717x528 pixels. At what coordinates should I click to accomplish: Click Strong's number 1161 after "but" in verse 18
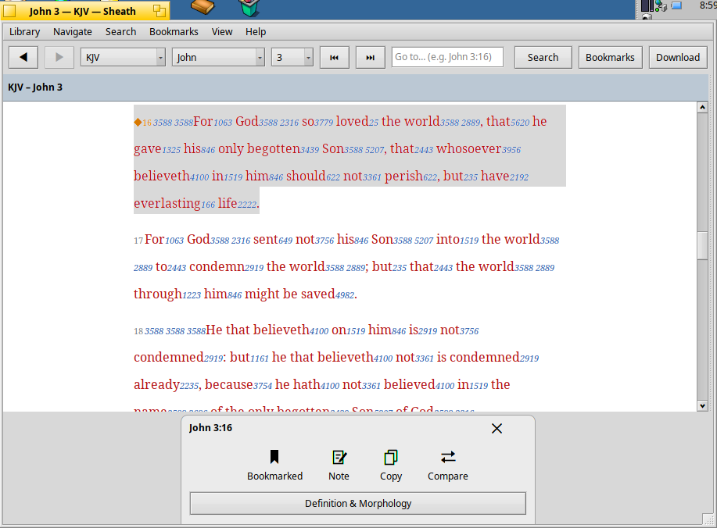(x=260, y=359)
